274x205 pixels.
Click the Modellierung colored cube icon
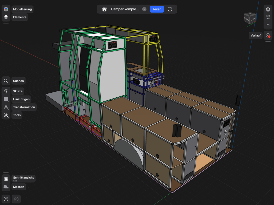coord(6,9)
